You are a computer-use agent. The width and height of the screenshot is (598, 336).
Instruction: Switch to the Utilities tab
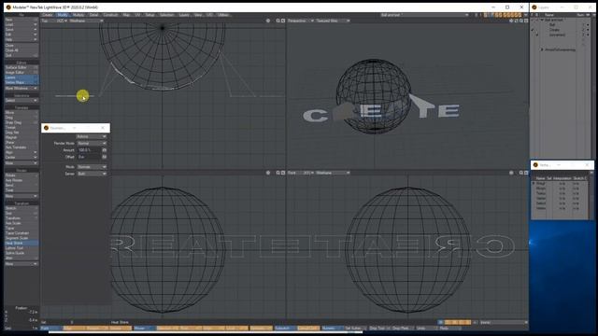[x=223, y=15]
